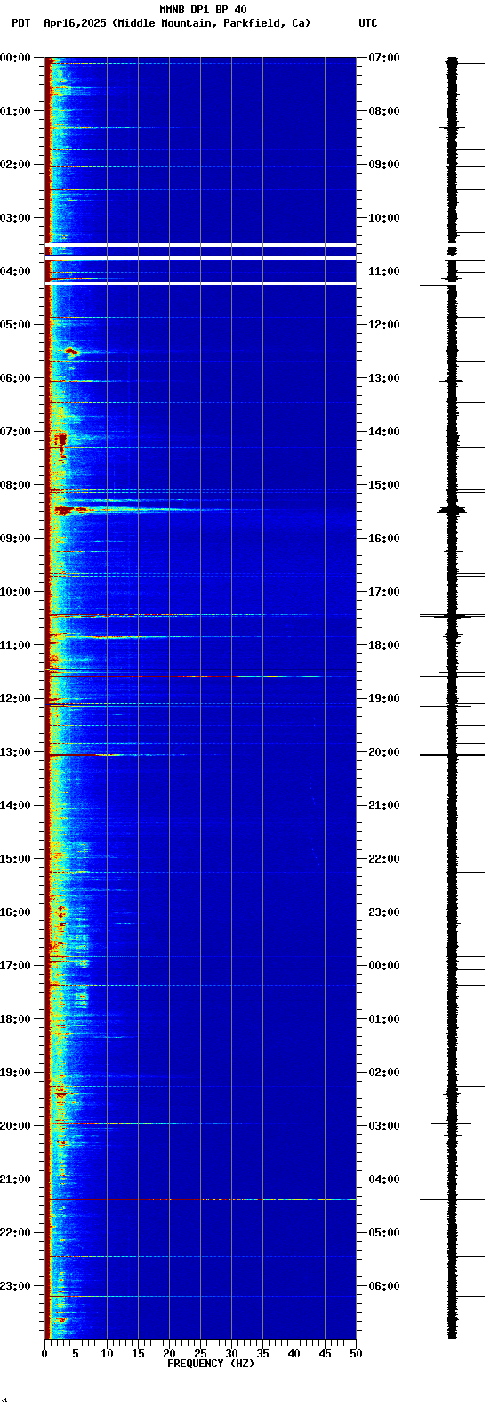Click the 04:00 UTC time label
Screen dimensions: 491x1410
click(x=384, y=1179)
